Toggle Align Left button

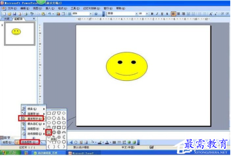[173, 14]
